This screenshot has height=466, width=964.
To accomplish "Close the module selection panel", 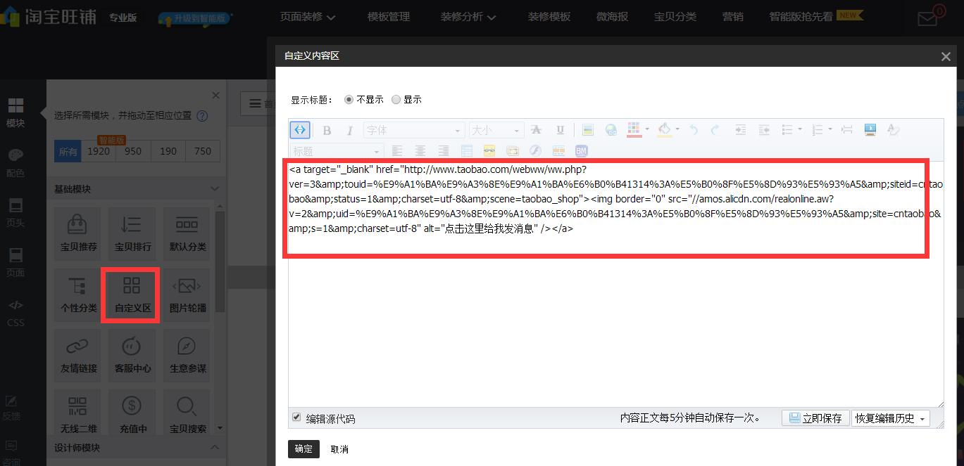I will pyautogui.click(x=215, y=96).
